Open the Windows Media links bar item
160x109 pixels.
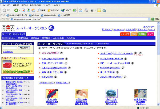(x=49, y=15)
